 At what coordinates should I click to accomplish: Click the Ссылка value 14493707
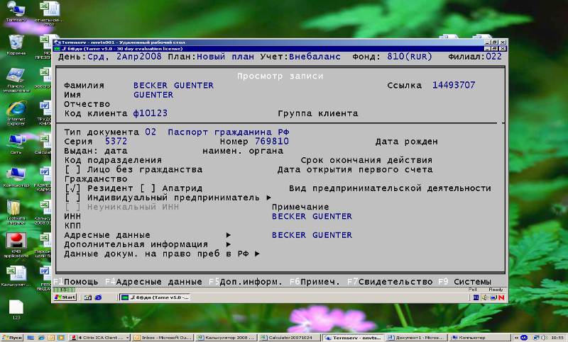point(454,85)
